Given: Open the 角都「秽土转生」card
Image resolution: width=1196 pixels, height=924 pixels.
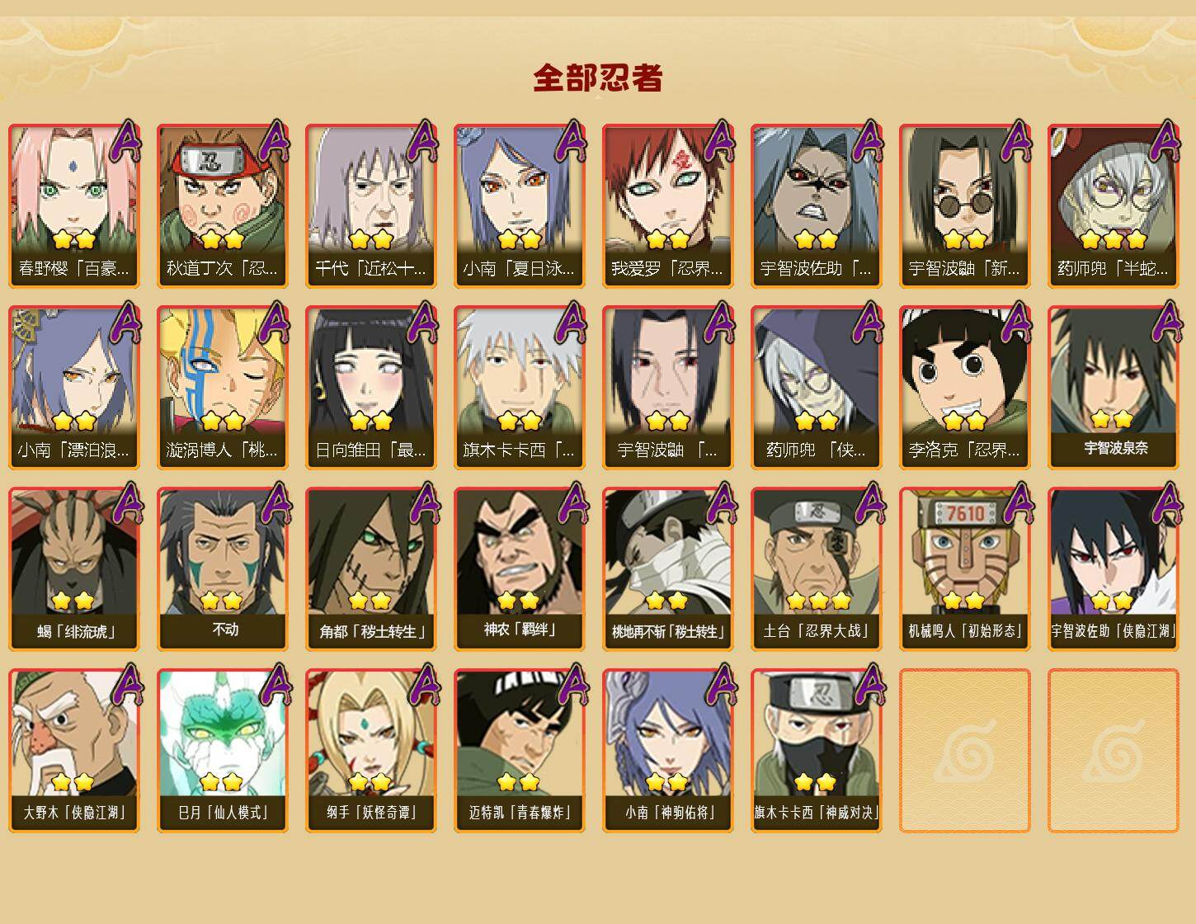Looking at the screenshot, I should pos(371,568).
